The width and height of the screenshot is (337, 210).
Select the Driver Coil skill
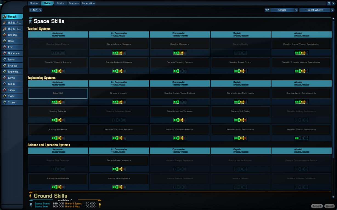pyautogui.click(x=58, y=93)
